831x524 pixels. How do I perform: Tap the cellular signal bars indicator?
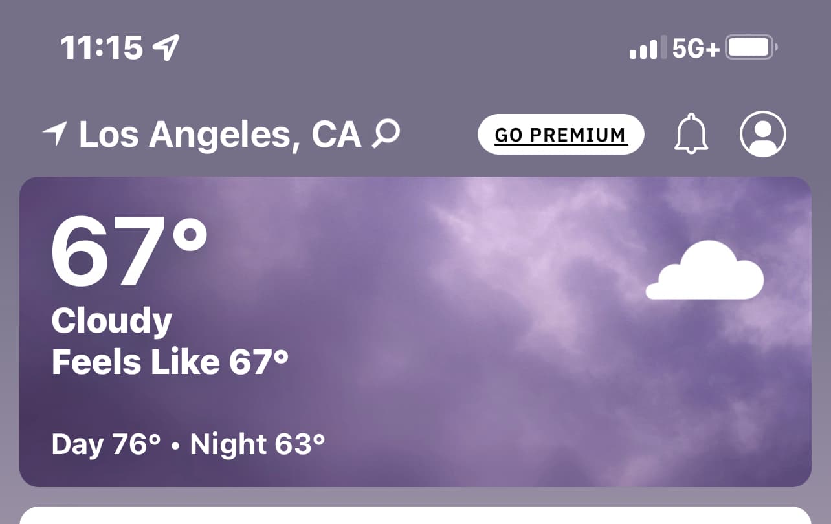tap(648, 48)
